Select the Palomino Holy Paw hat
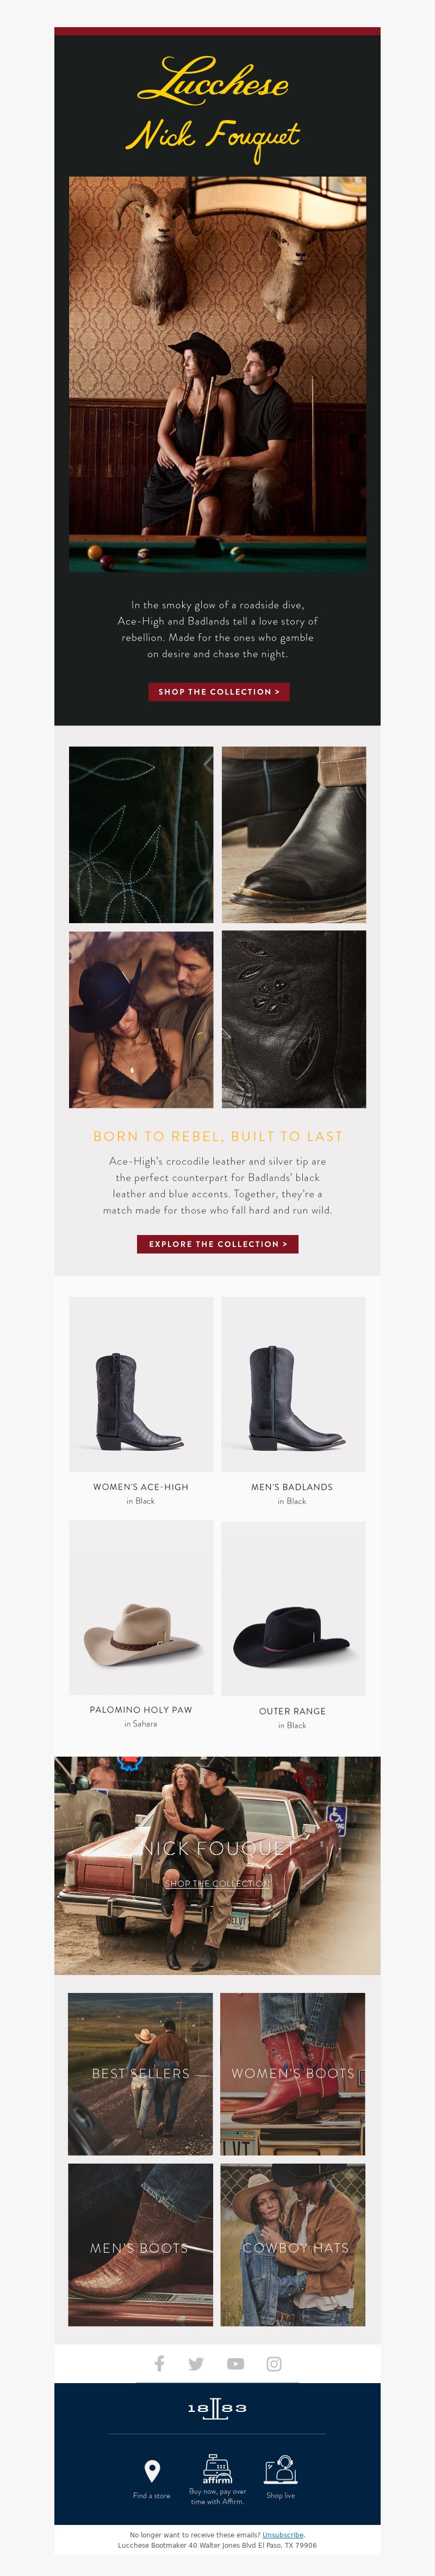Image resolution: width=435 pixels, height=2576 pixels. 141,1607
